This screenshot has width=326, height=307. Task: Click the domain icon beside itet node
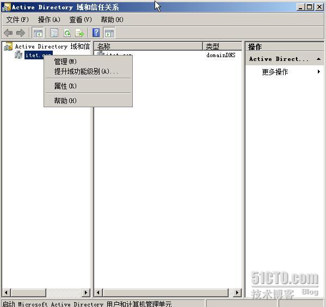(x=19, y=55)
